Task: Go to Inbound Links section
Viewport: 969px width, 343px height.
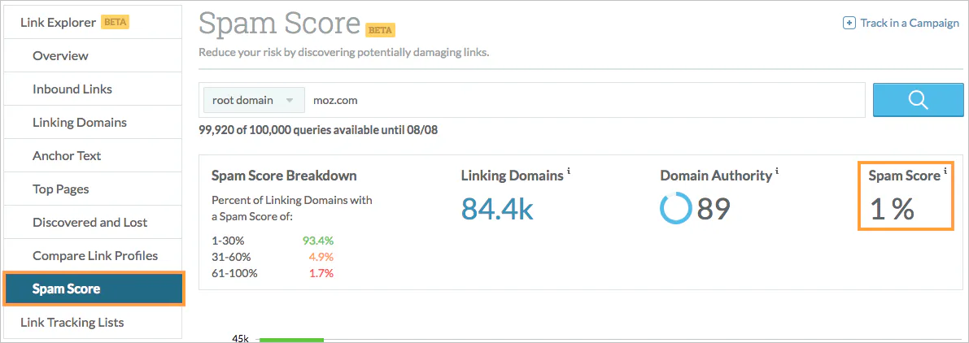Action: (x=72, y=89)
